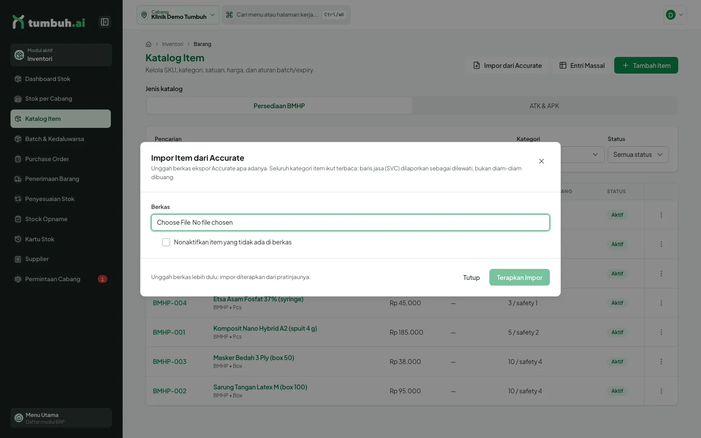This screenshot has width=701, height=438.
Task: Open the user avatar D menu
Action: 675,15
